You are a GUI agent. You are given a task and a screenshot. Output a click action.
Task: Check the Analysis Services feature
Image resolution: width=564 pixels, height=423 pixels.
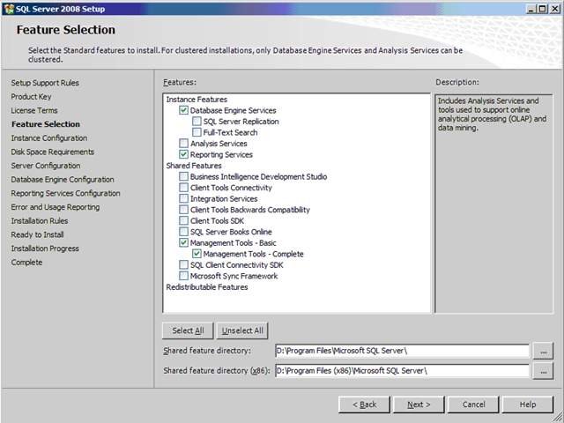pyautogui.click(x=183, y=143)
